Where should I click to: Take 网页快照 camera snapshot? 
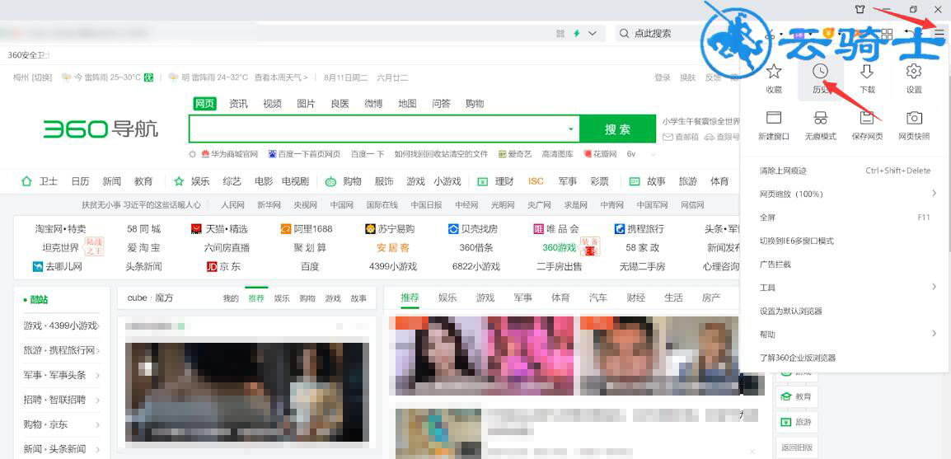point(913,118)
